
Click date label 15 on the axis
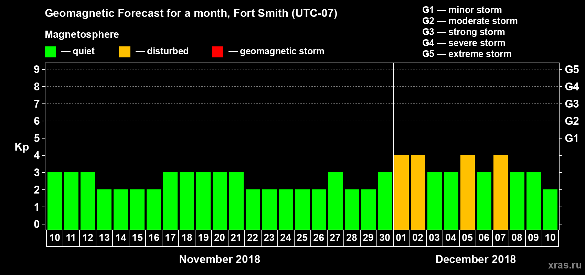pyautogui.click(x=137, y=238)
